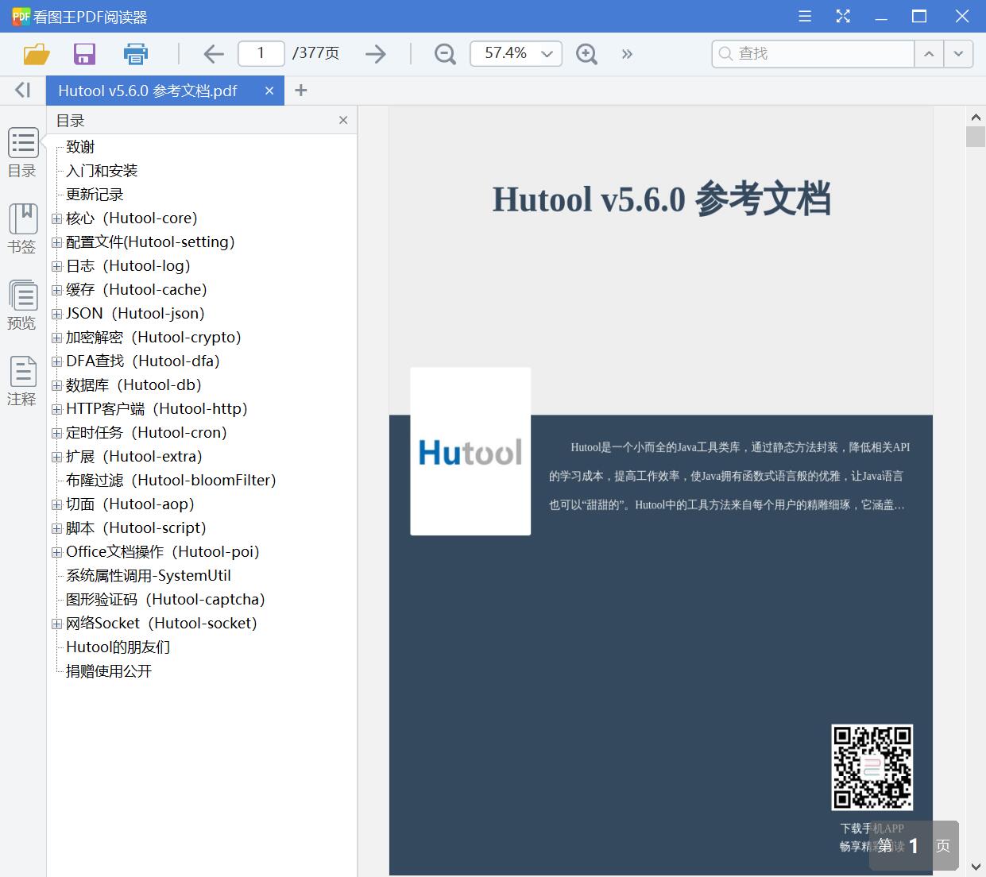Close the 目录 panel with the x
This screenshot has width=986, height=877.
[343, 120]
